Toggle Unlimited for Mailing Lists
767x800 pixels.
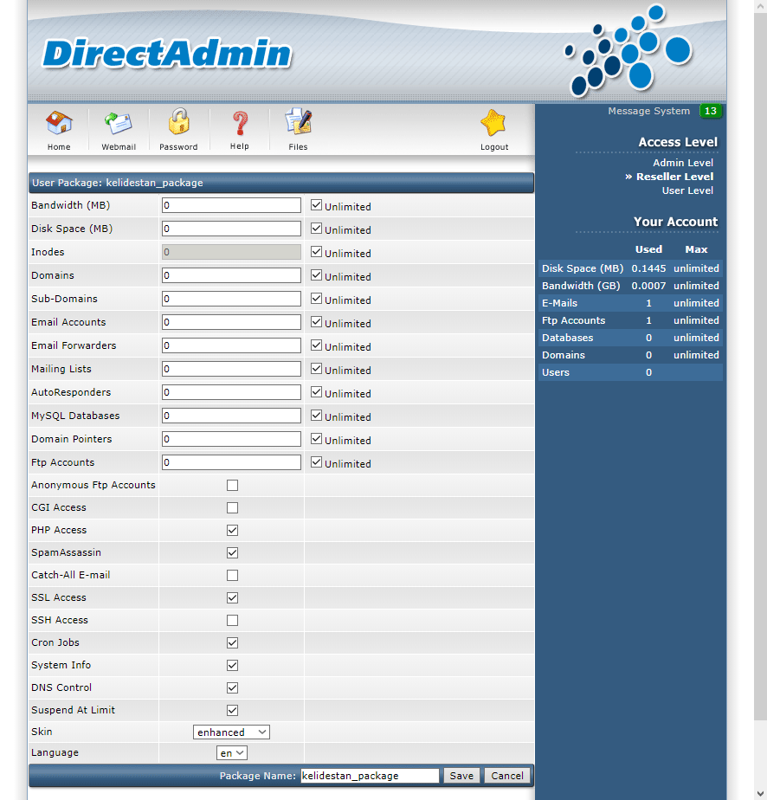point(316,369)
